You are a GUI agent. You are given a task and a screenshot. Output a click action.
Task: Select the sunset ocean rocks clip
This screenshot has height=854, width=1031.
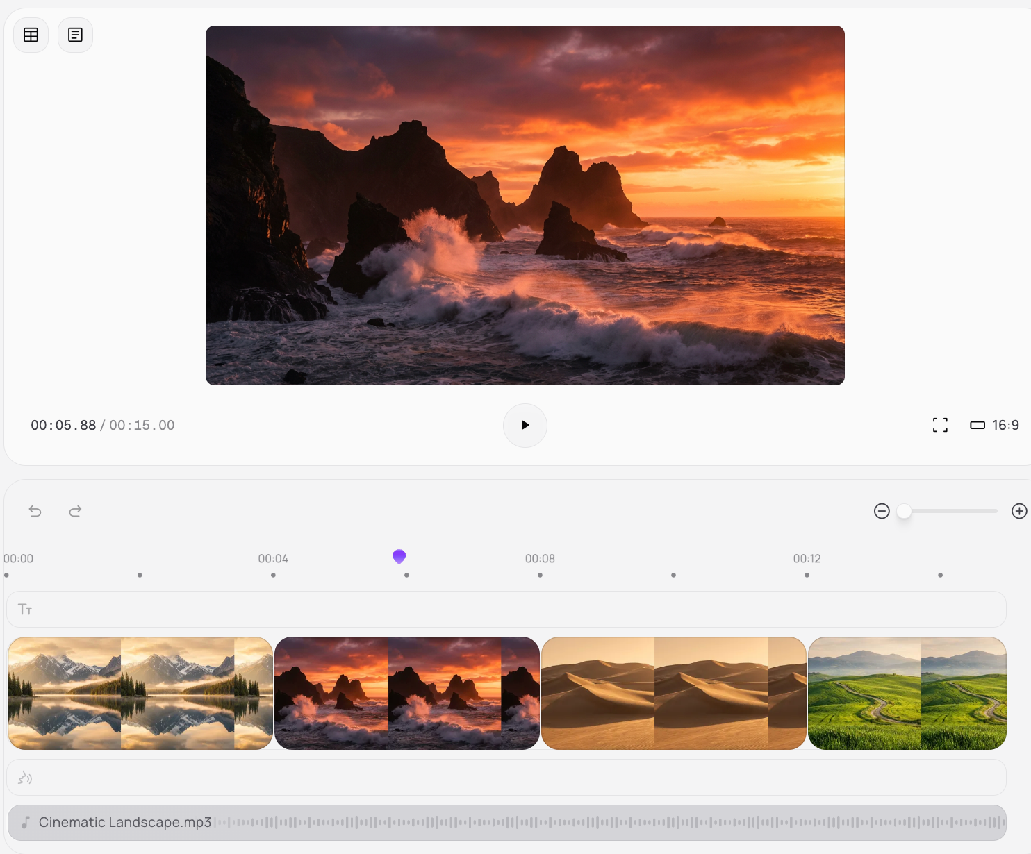click(x=459, y=693)
